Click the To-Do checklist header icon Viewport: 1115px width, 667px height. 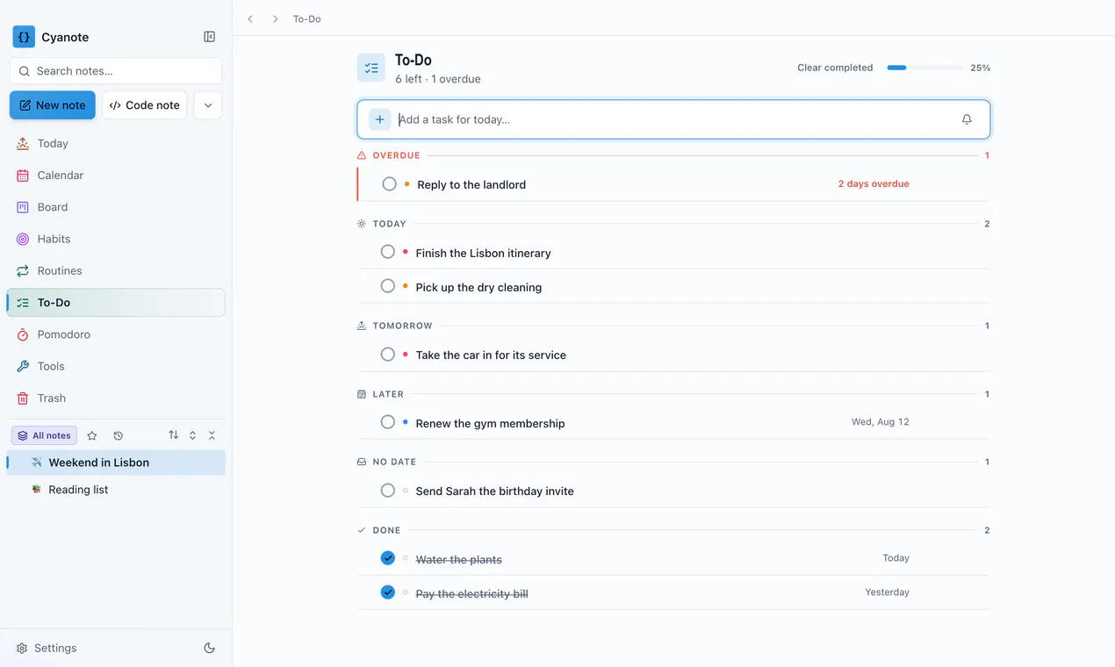click(371, 68)
